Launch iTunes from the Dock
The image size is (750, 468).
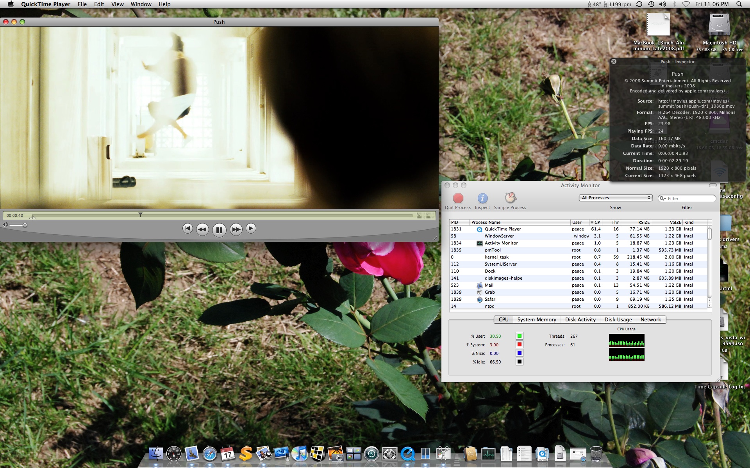point(300,454)
